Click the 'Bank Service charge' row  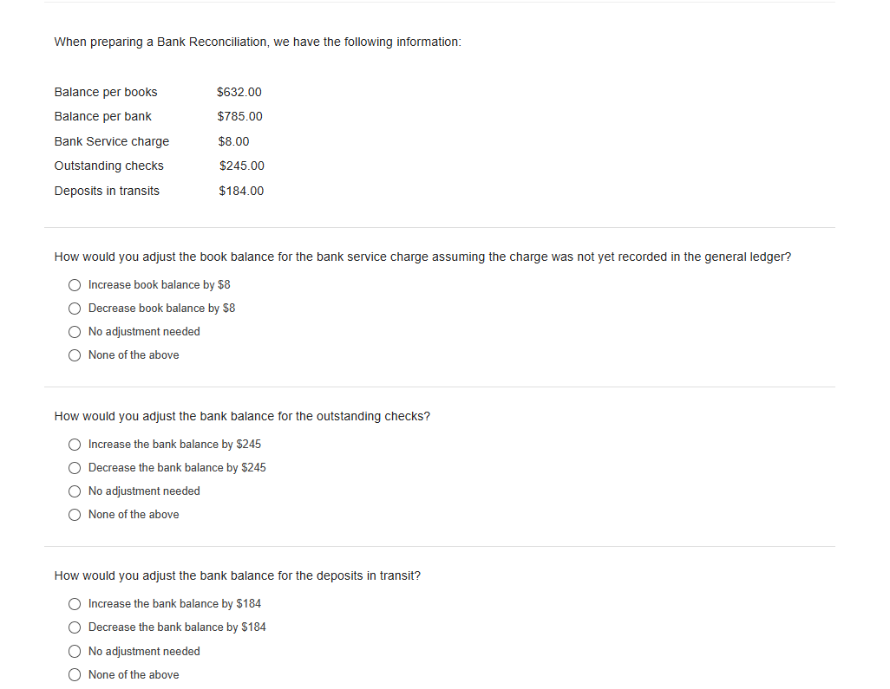coord(111,140)
